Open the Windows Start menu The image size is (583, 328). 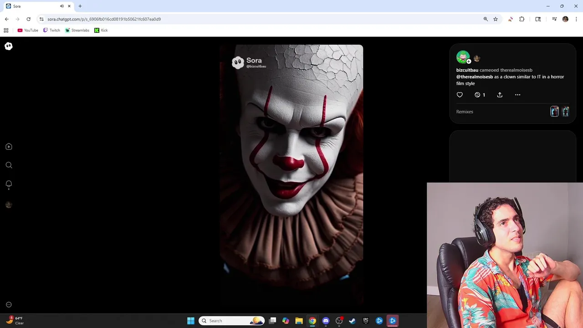pyautogui.click(x=191, y=321)
